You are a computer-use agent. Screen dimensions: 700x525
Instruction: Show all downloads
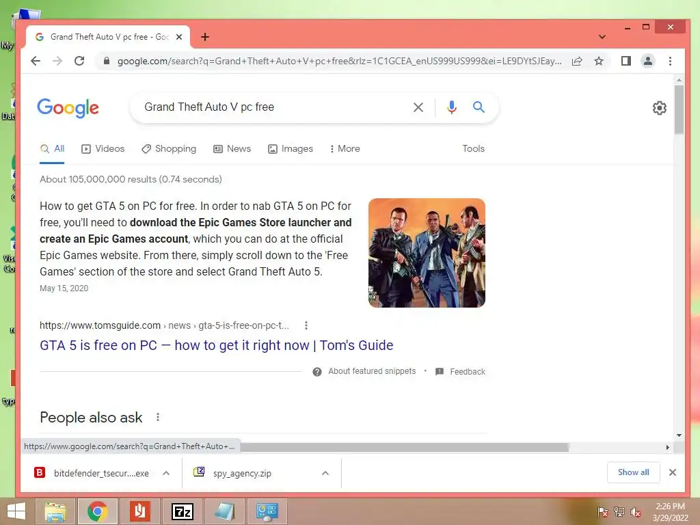click(634, 472)
